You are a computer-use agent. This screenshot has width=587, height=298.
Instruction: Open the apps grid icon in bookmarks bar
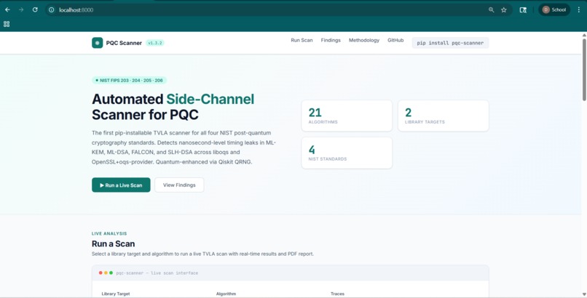(7, 24)
